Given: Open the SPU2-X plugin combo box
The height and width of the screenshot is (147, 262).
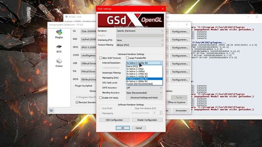Looking at the screenshot, I should (88, 47).
